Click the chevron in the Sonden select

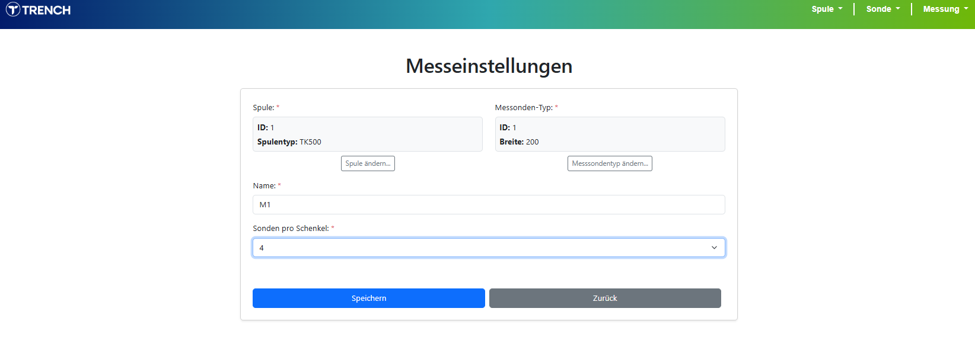[714, 248]
